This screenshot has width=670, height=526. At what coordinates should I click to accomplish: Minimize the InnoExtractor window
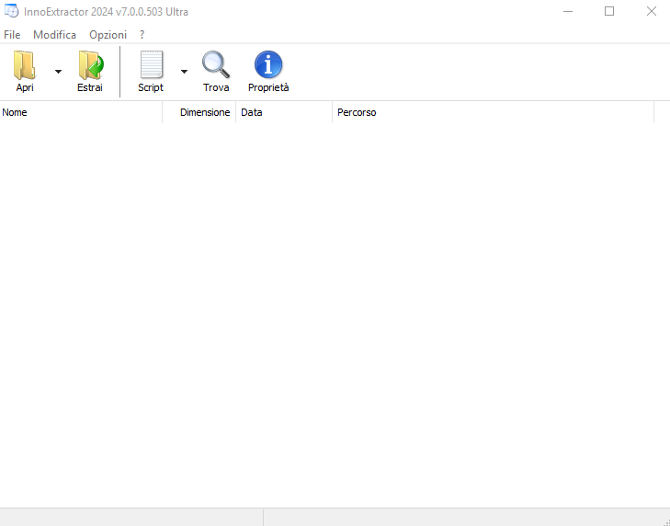(x=568, y=12)
